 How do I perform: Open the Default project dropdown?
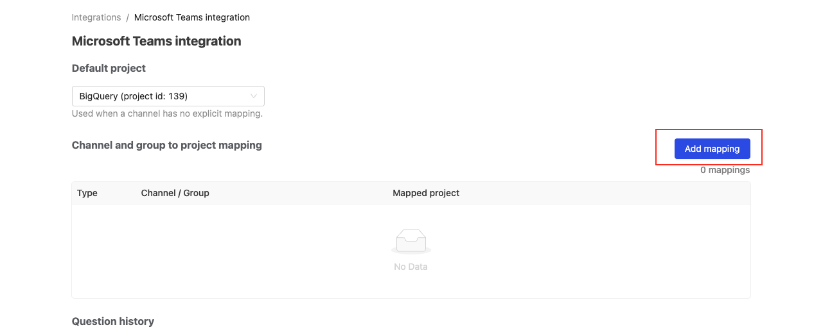(168, 96)
